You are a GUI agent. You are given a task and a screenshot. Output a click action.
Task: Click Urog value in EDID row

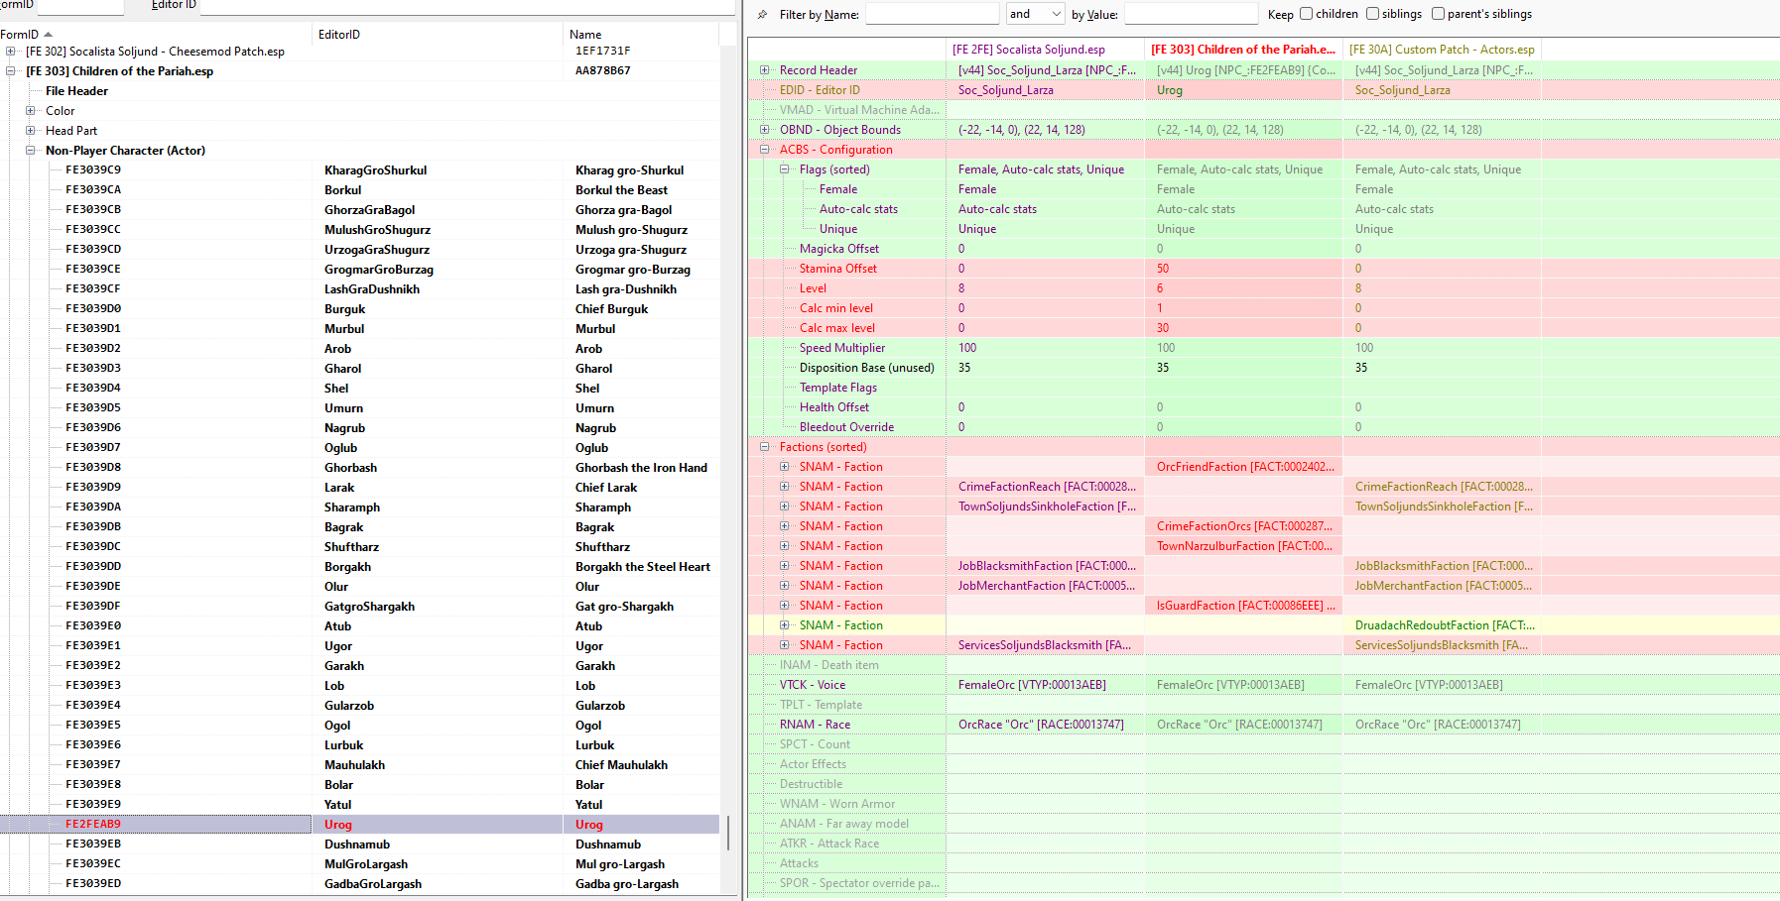click(x=1170, y=90)
